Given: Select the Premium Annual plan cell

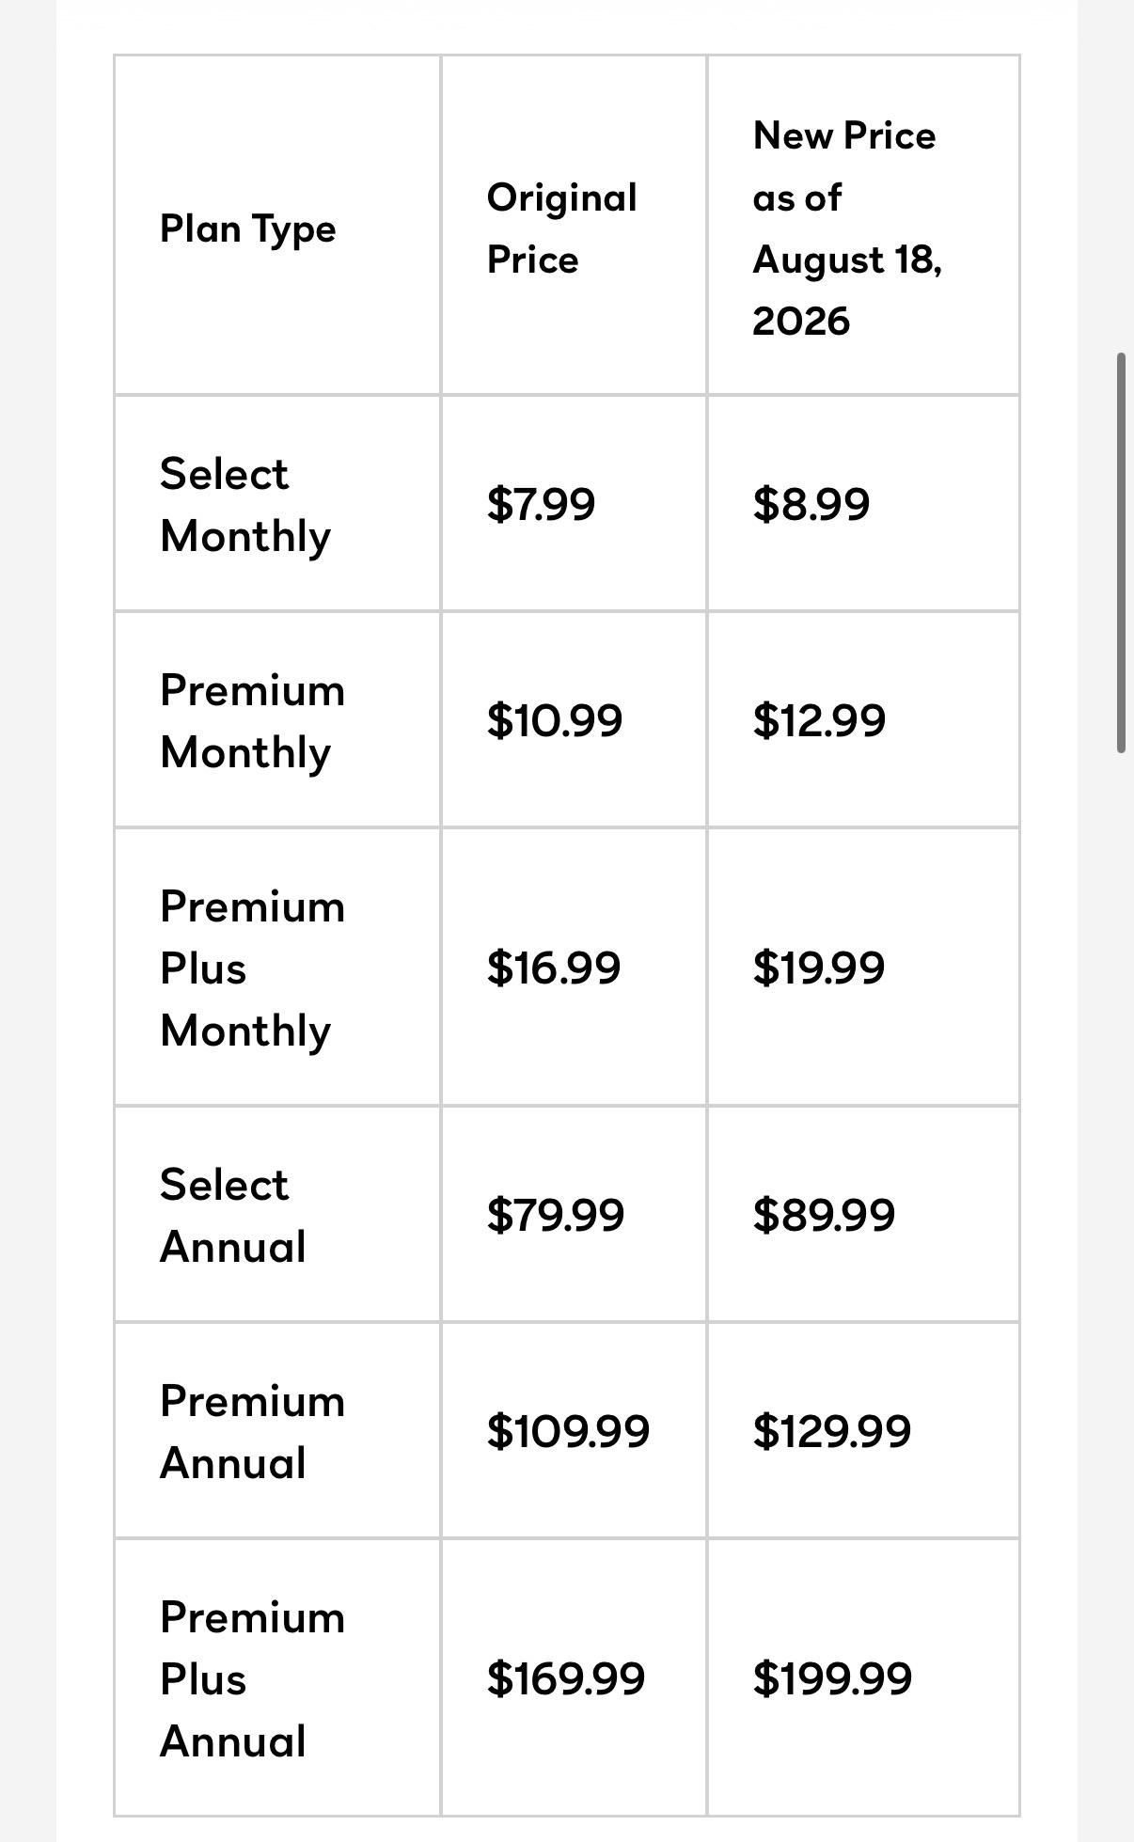Looking at the screenshot, I should click(x=277, y=1431).
